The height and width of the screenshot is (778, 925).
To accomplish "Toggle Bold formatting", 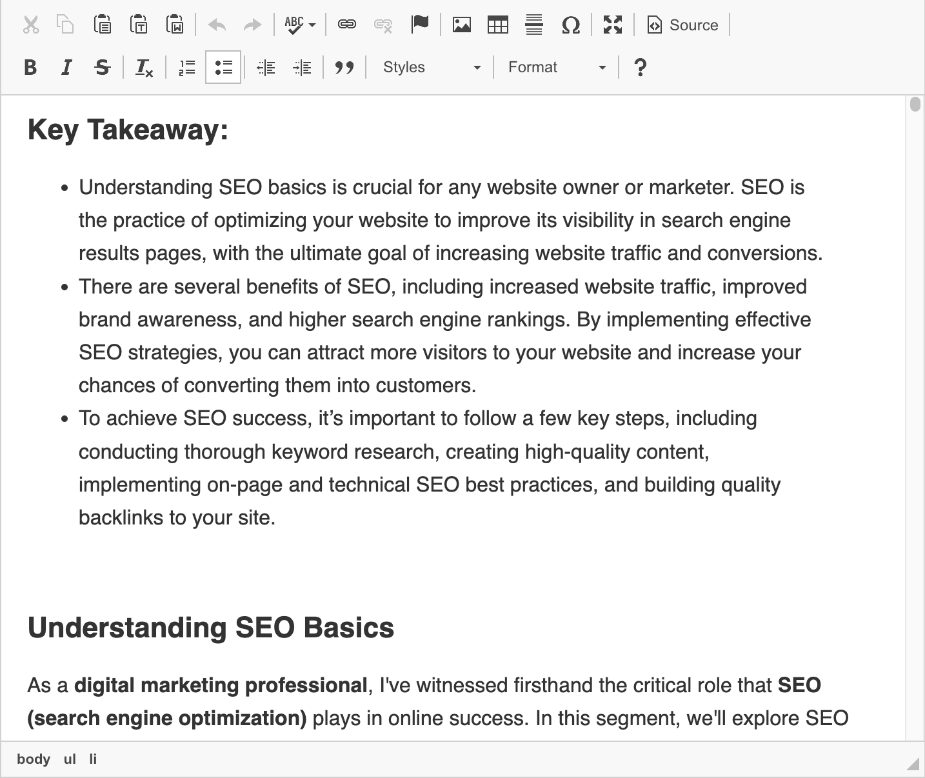I will pos(30,67).
